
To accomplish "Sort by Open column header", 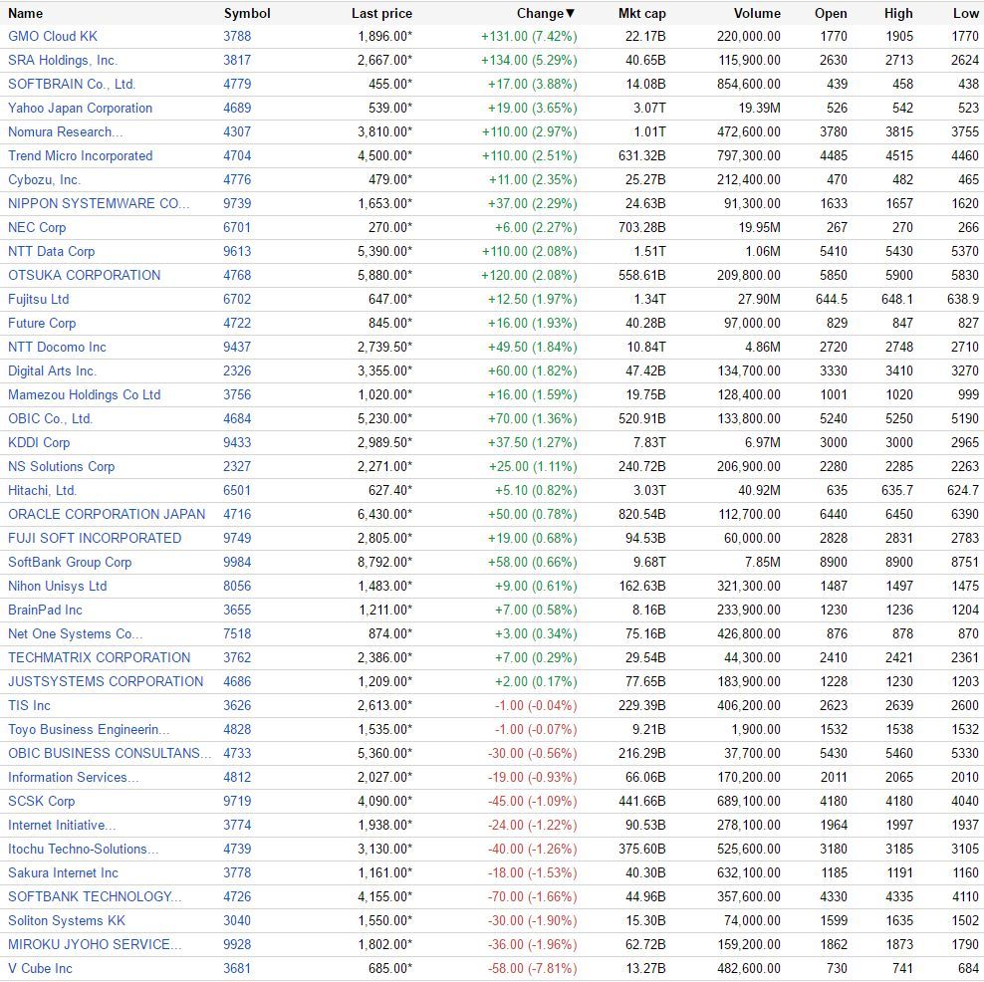I will click(831, 13).
